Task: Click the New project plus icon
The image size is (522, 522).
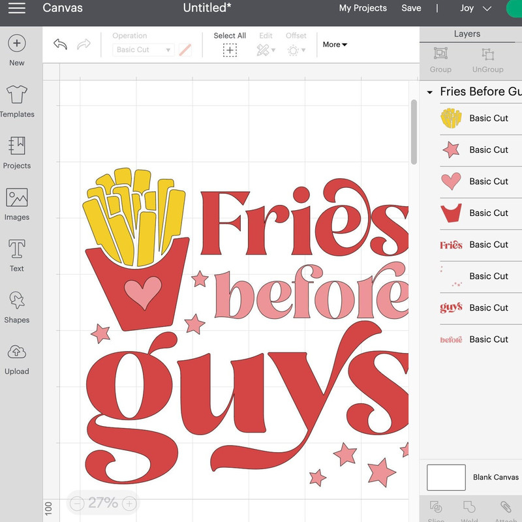Action: (16, 44)
